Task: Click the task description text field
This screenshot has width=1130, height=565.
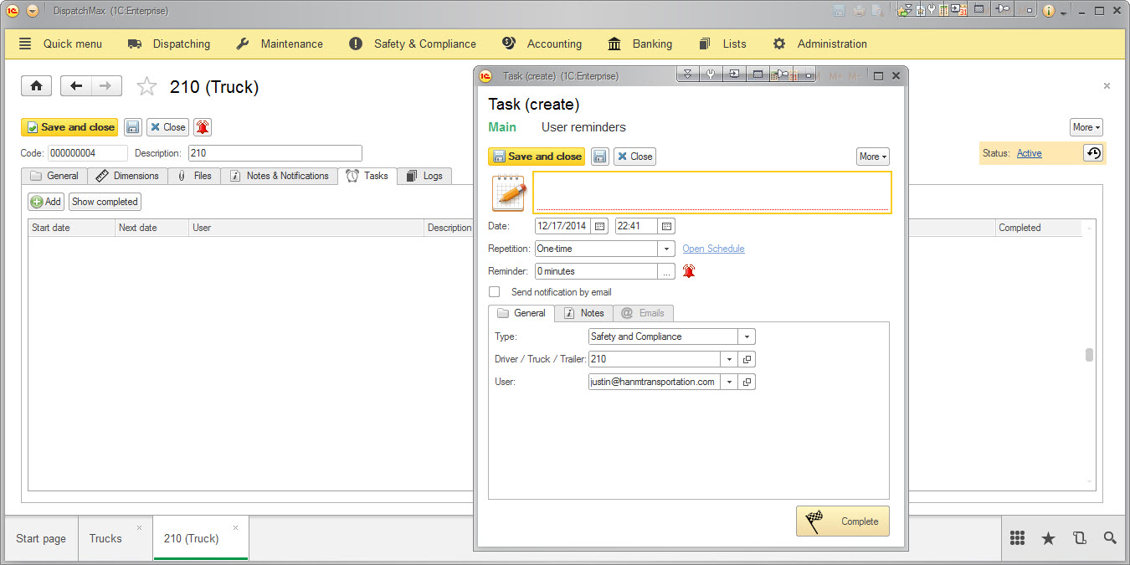Action: (x=711, y=193)
